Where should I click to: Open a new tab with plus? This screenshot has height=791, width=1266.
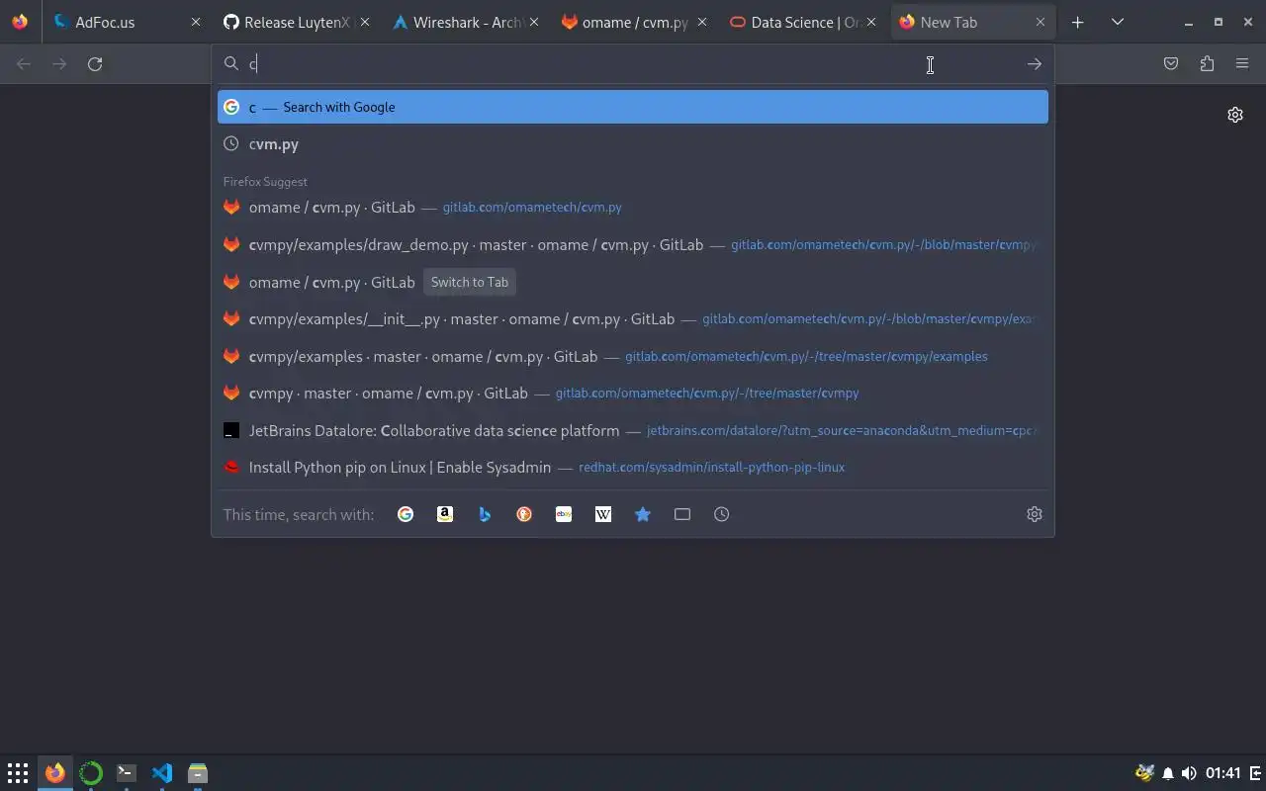1078,22
